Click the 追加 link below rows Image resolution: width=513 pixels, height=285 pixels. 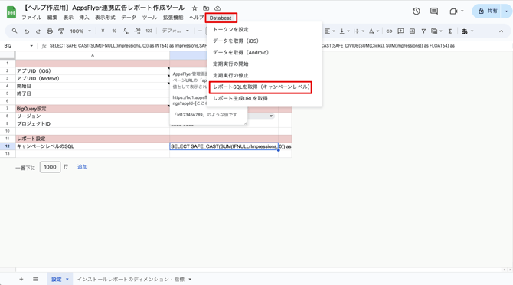click(82, 167)
